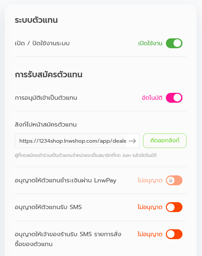Click the คัดลอกลิงก์ copy link button
Viewport: 202px width, 256px height.
coord(165,141)
